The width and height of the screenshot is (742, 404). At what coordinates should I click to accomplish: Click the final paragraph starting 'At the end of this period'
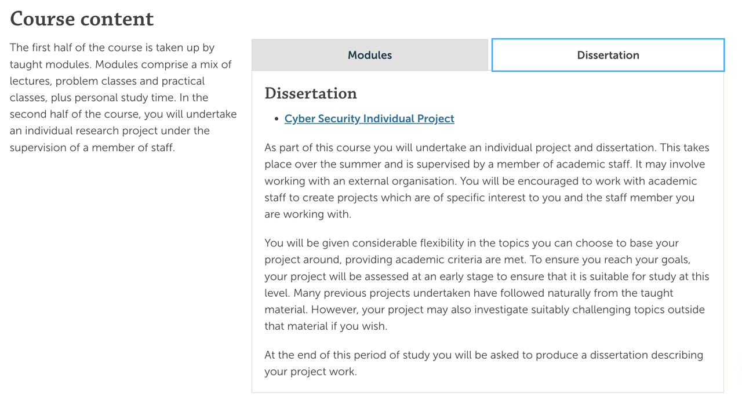[x=484, y=363]
